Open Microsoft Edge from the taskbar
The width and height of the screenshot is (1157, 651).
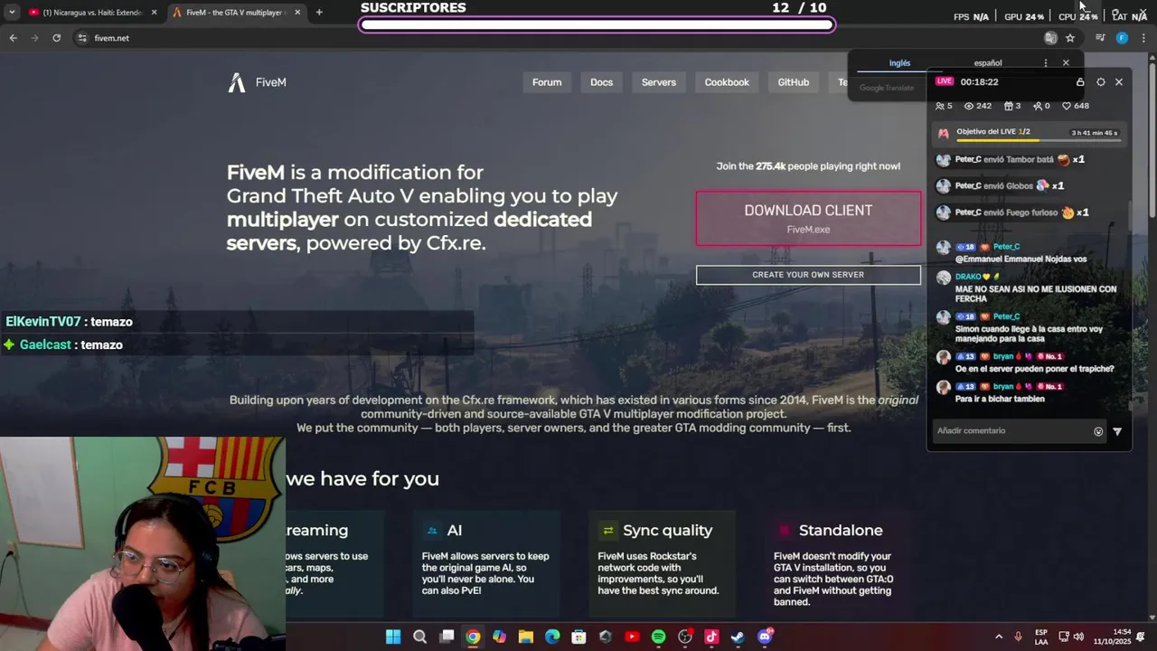pos(552,637)
